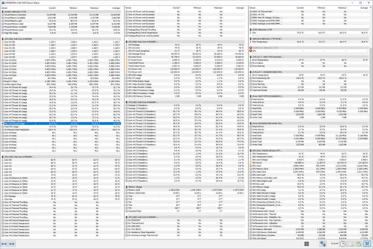
Task: Click the logging start document icon
Action: (351, 244)
